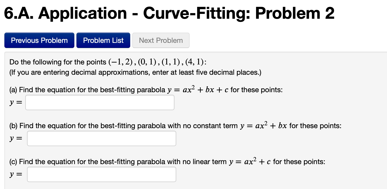
Task: Click the decimal approximation instruction line
Action: point(135,72)
